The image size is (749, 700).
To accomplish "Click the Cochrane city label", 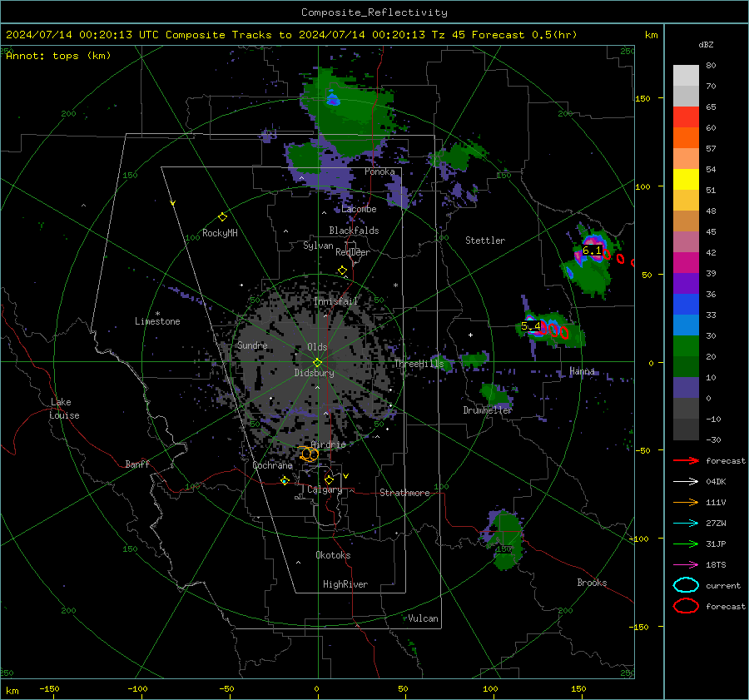I will coord(272,465).
